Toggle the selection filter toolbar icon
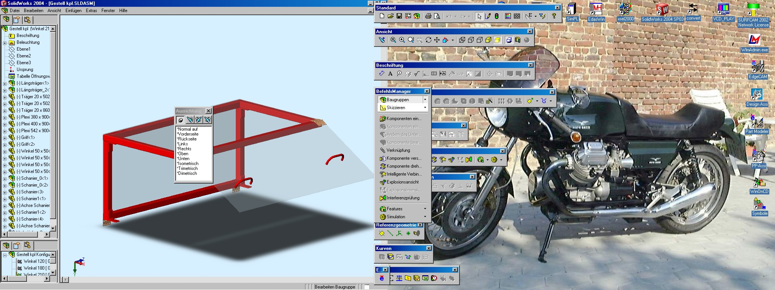The height and width of the screenshot is (290, 775). pos(542,16)
